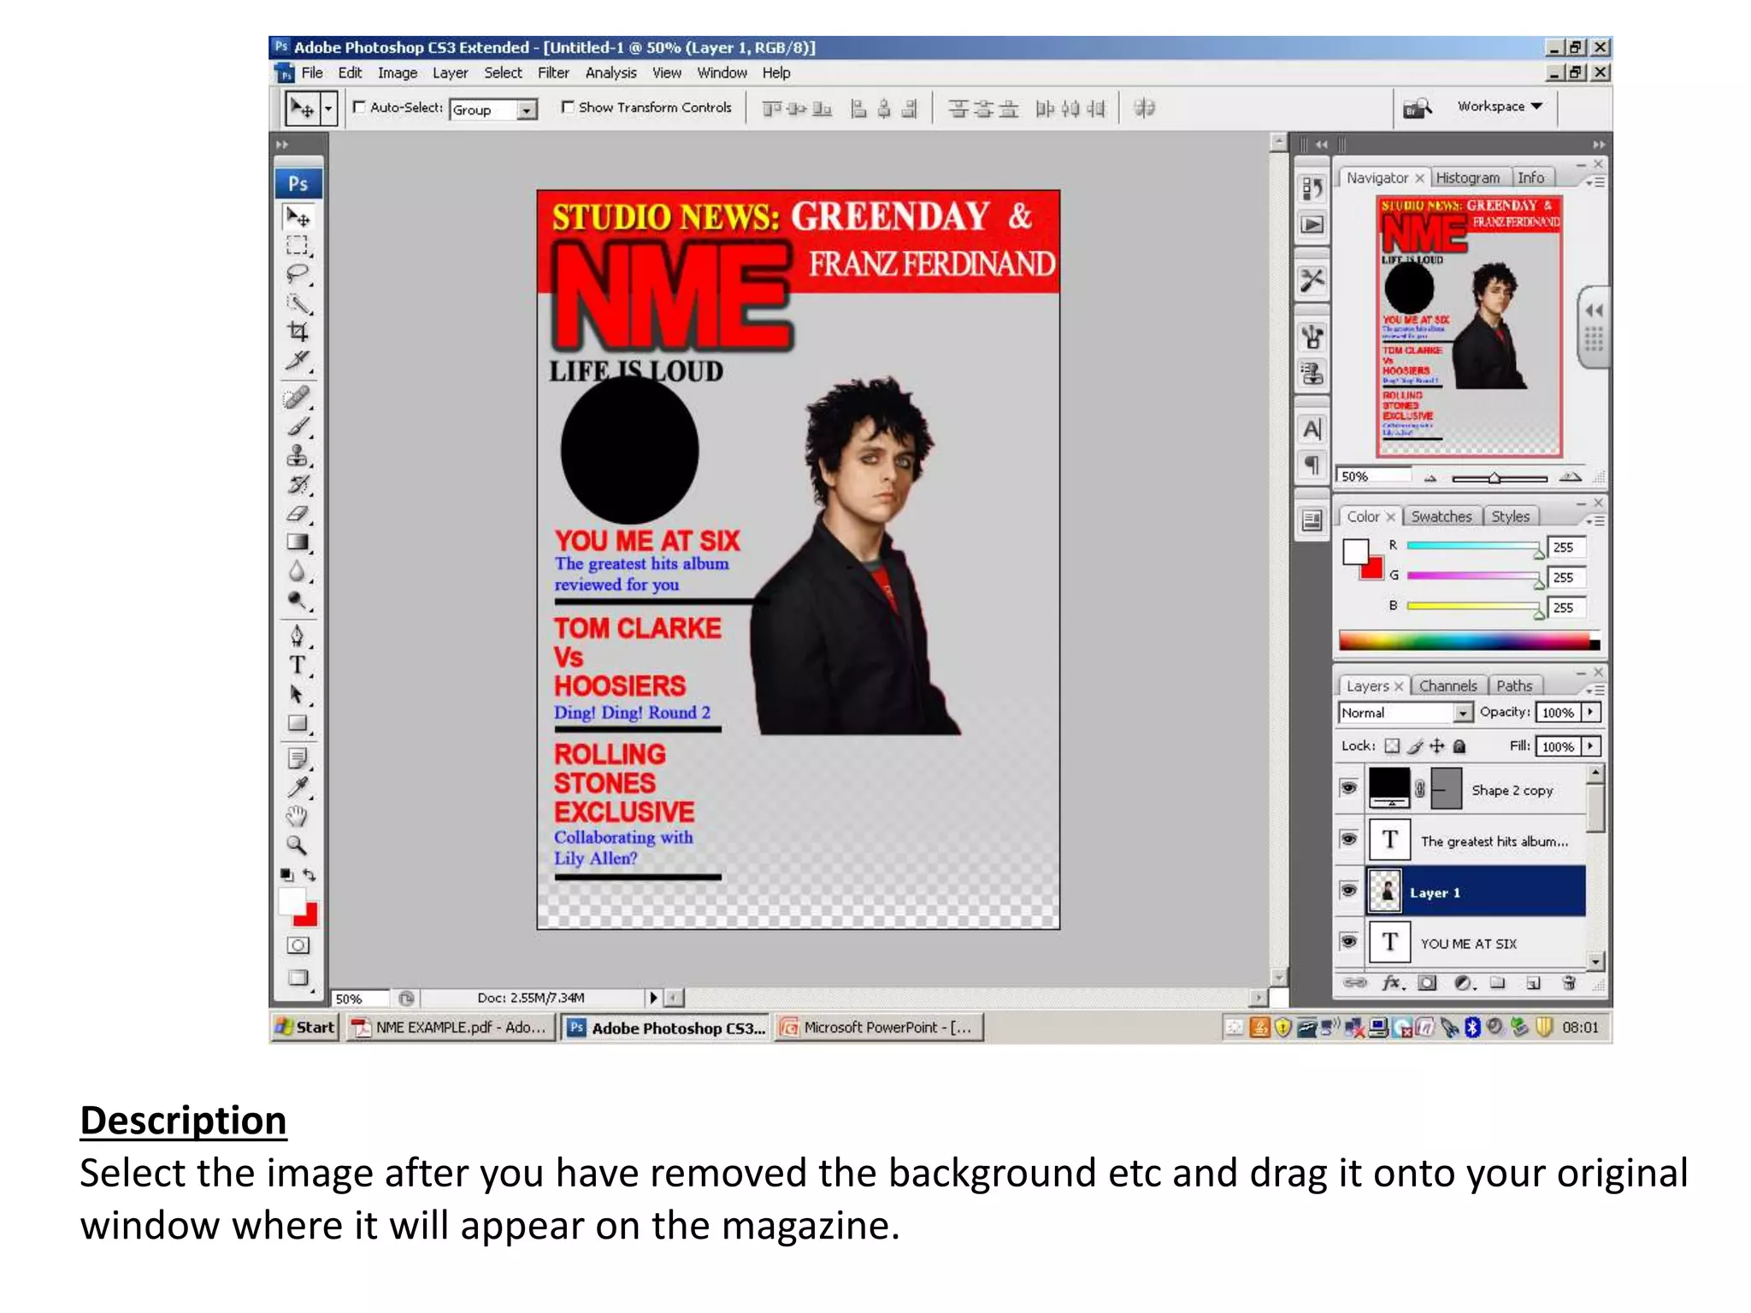Open the layer style fx menu
The image size is (1751, 1313).
click(x=1393, y=983)
